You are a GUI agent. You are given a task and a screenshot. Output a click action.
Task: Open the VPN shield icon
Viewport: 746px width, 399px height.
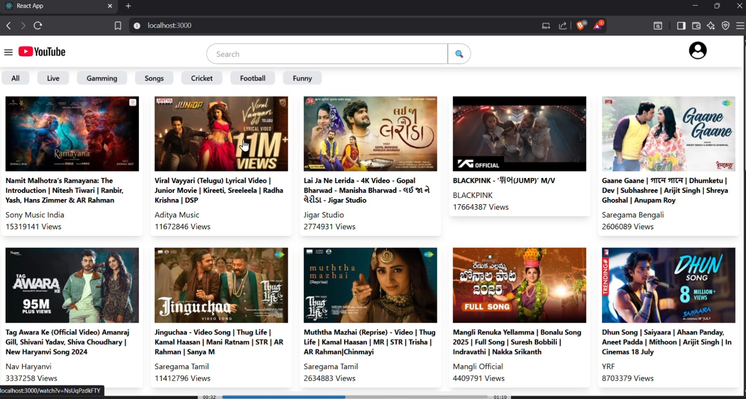[x=725, y=26]
